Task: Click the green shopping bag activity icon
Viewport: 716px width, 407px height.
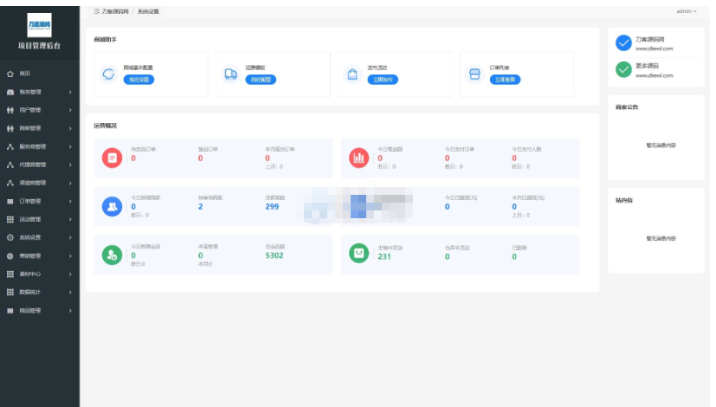Action: pyautogui.click(x=358, y=254)
